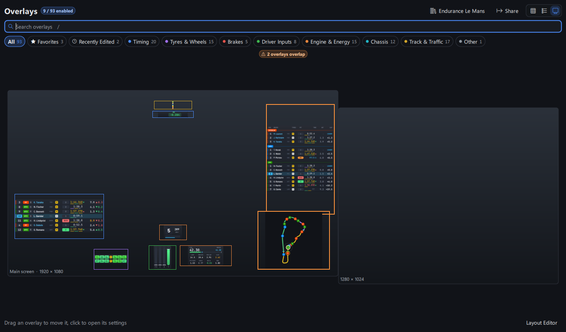The image size is (566, 332).
Task: Select the All filter chip
Action: [15, 42]
